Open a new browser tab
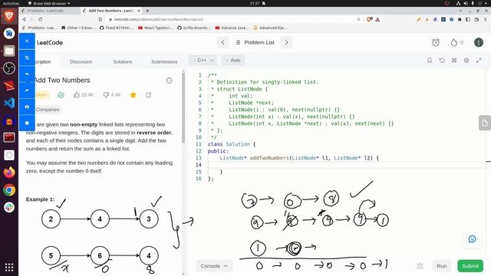This screenshot has height=276, width=491. pos(147,11)
